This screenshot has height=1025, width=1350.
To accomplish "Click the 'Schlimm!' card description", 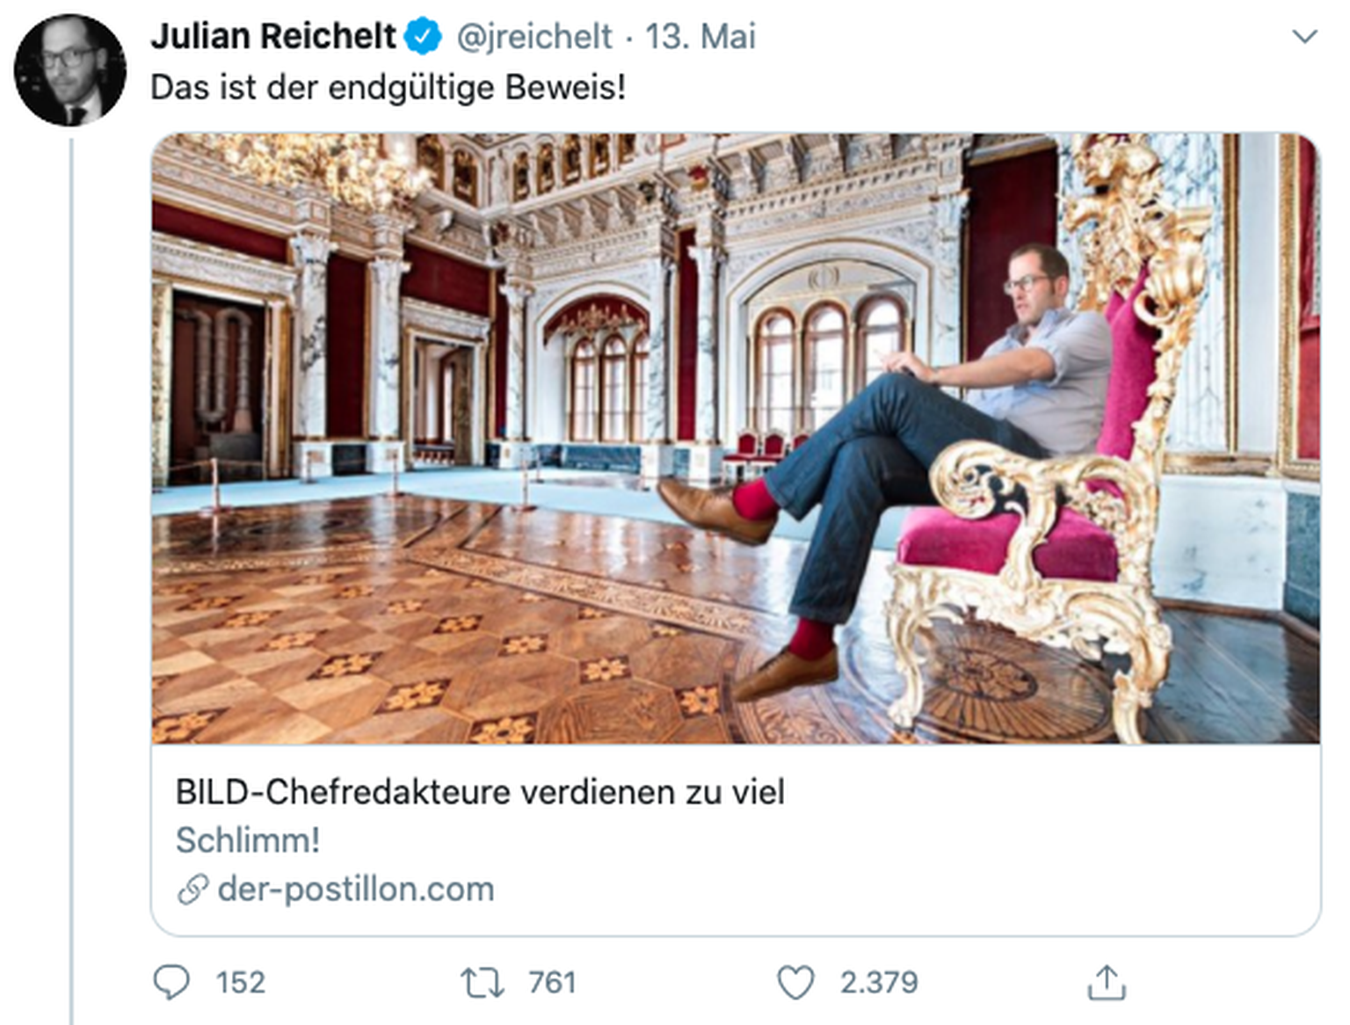I will tap(248, 840).
